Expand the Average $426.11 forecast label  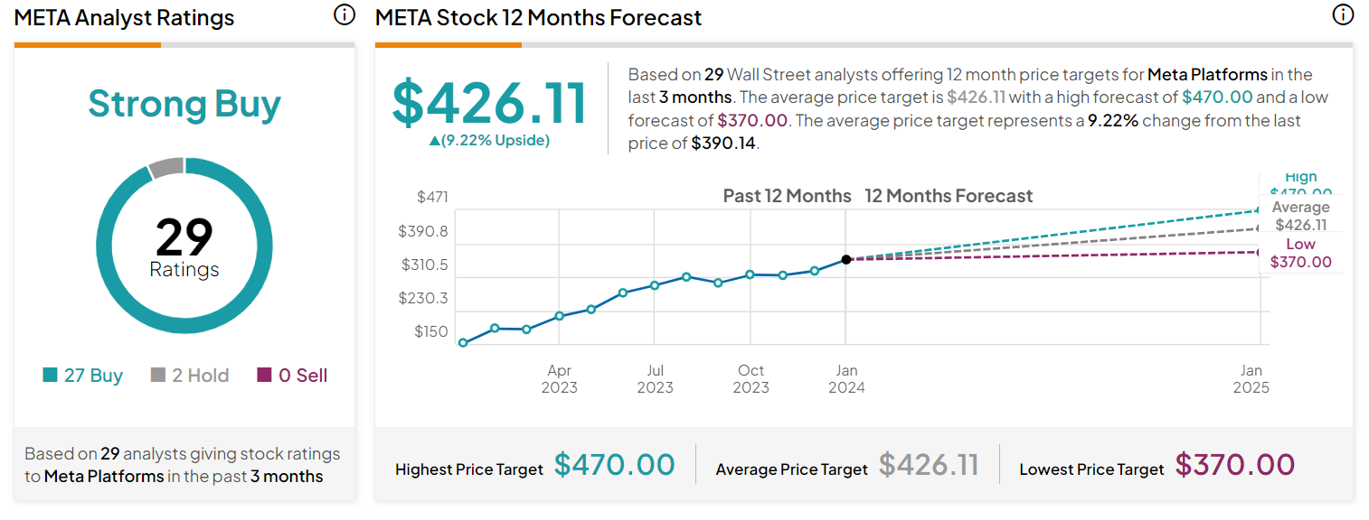[1300, 214]
